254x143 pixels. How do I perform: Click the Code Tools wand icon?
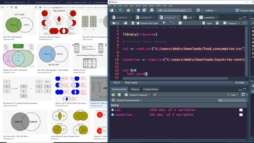[x=170, y=23]
